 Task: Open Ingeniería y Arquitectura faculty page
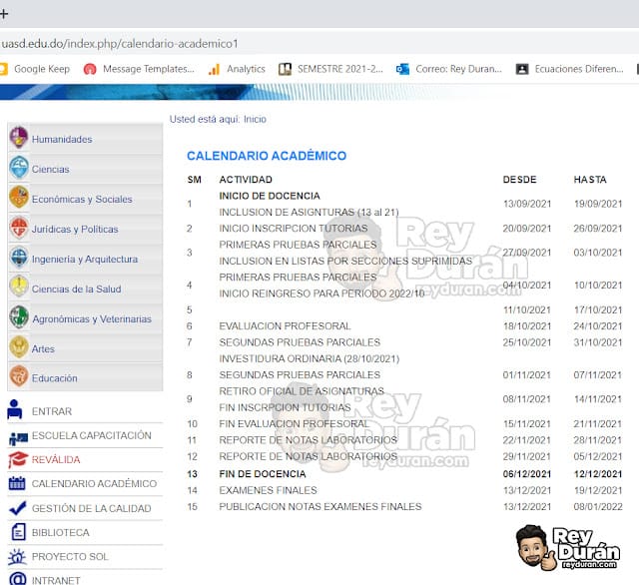click(x=85, y=260)
